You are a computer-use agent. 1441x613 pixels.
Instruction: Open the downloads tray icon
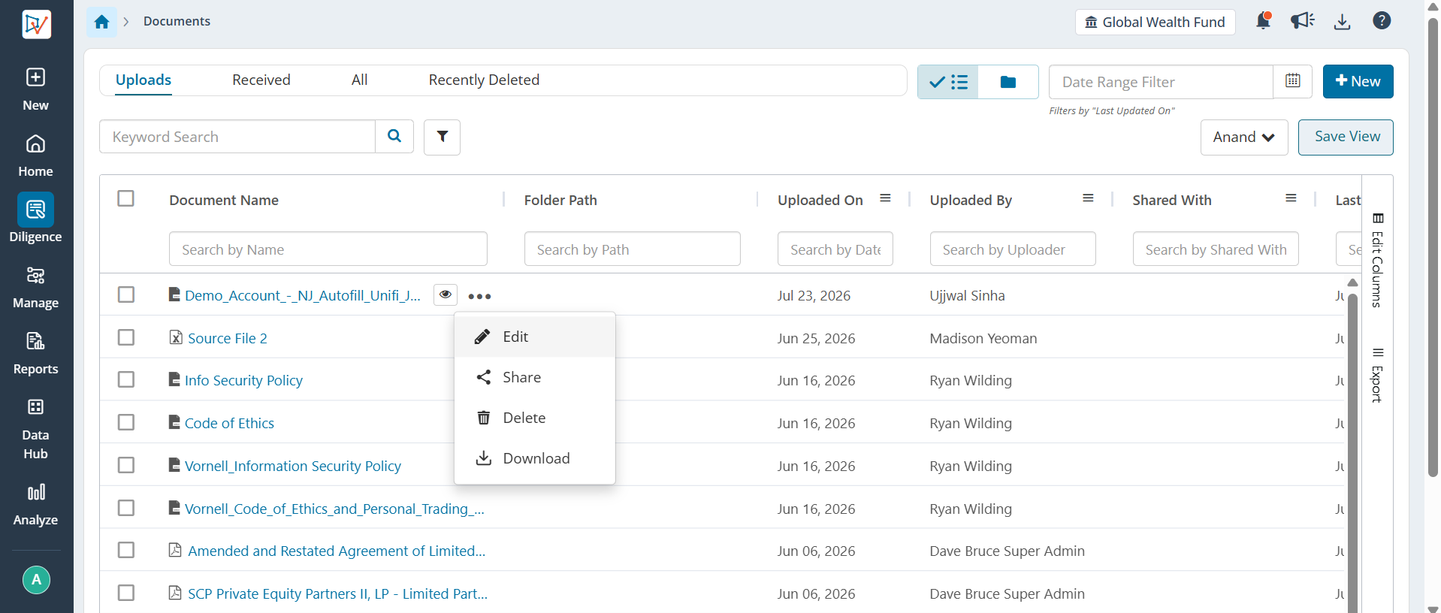[x=1343, y=21]
